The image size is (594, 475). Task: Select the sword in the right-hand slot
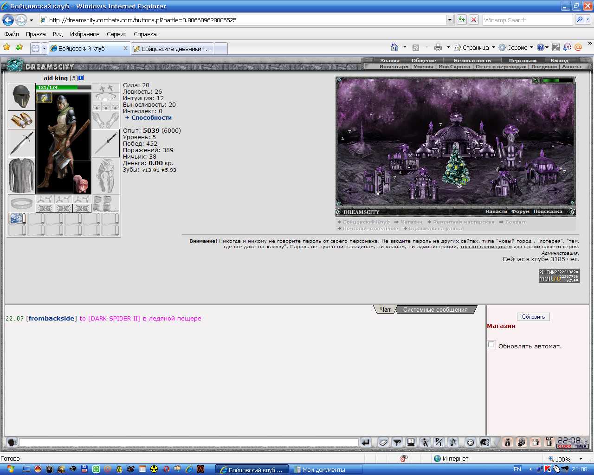coord(106,143)
